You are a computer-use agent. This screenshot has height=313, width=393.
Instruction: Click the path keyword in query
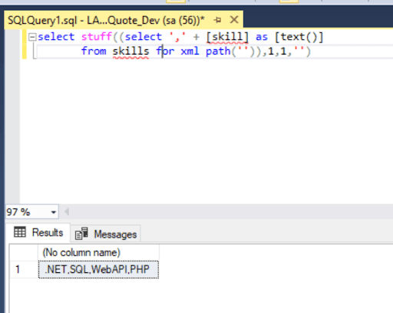(218, 52)
